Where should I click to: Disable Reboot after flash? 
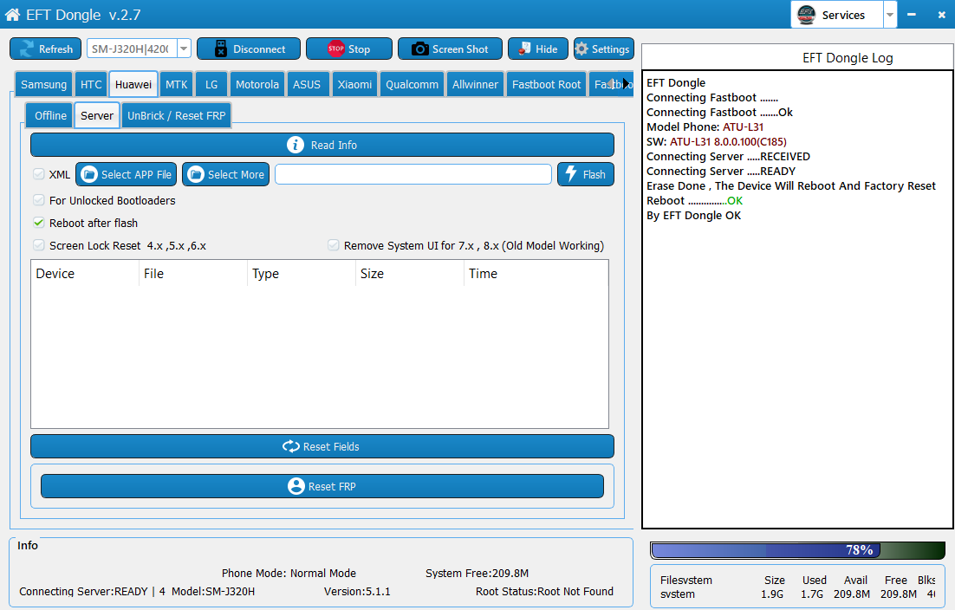point(38,222)
